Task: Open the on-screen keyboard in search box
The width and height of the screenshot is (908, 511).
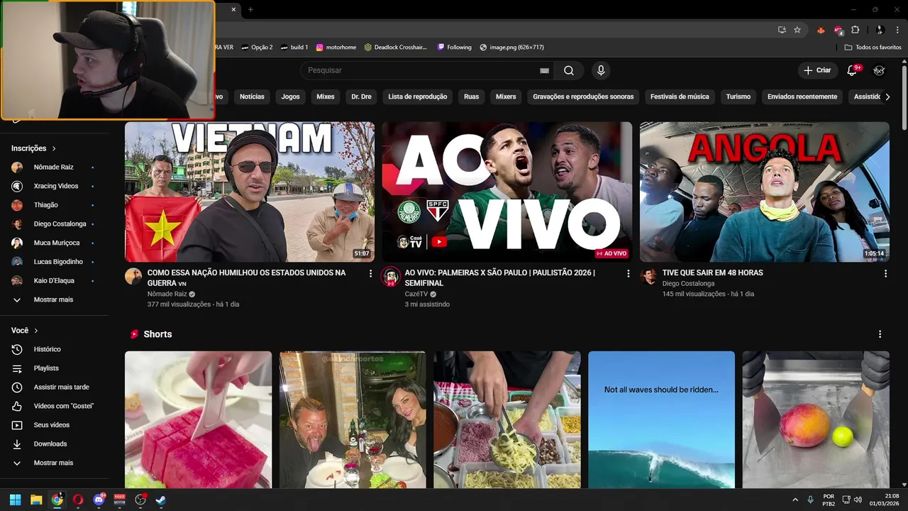Action: pos(544,70)
